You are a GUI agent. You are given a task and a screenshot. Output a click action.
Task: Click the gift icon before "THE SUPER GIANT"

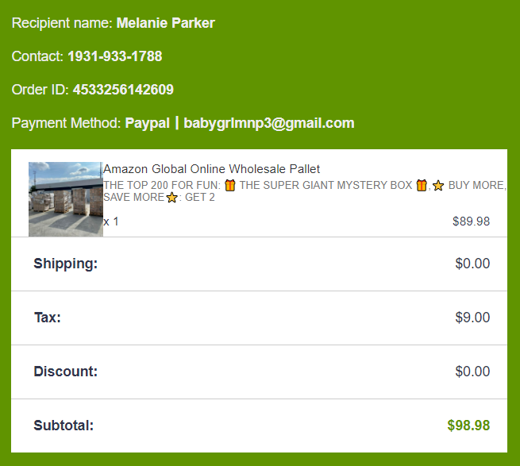point(230,186)
